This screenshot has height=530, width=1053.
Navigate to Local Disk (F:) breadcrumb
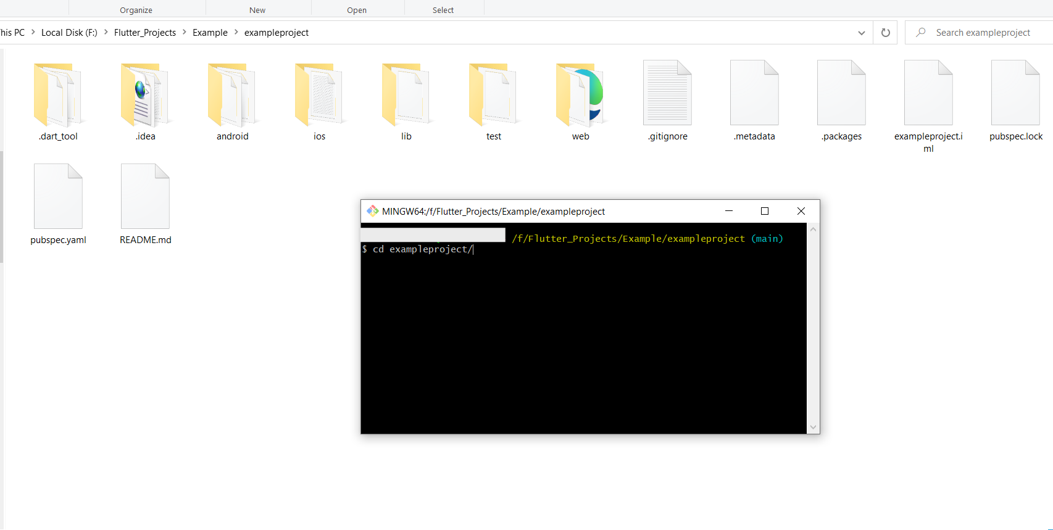(x=69, y=33)
